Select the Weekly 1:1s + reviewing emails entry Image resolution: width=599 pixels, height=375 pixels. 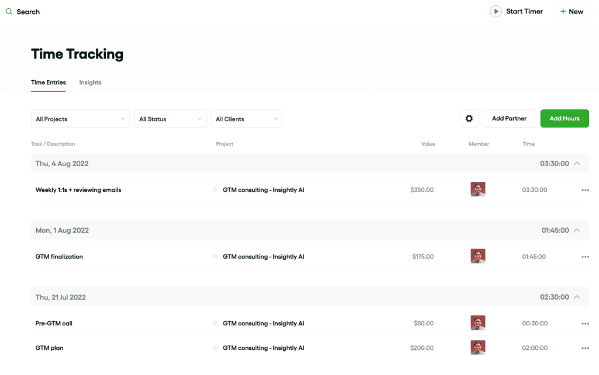78,190
